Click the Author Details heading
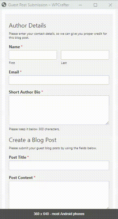The width and height of the screenshot is (118, 219). [28, 26]
